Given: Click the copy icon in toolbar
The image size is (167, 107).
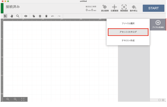Looking at the screenshot, I should click(x=34, y=16).
